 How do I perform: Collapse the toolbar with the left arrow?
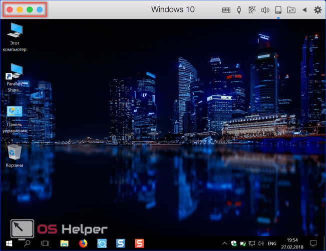(x=304, y=10)
